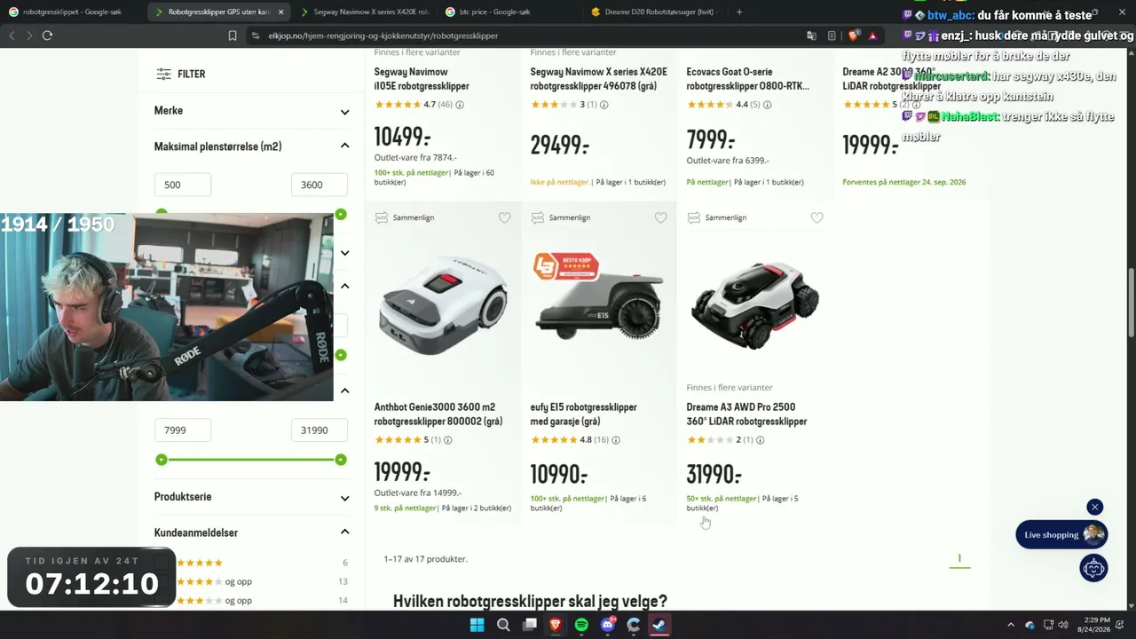This screenshot has height=639, width=1136.
Task: Toggle Sammenlign for eufy E15
Action: (561, 217)
